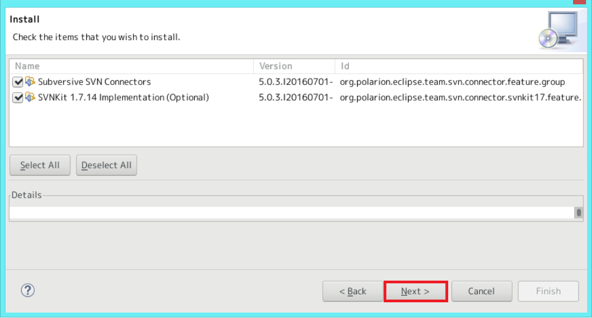This screenshot has width=592, height=318.
Task: Click org.polarion.eclipse.team.svn.connector.feature.group id
Action: [x=453, y=82]
